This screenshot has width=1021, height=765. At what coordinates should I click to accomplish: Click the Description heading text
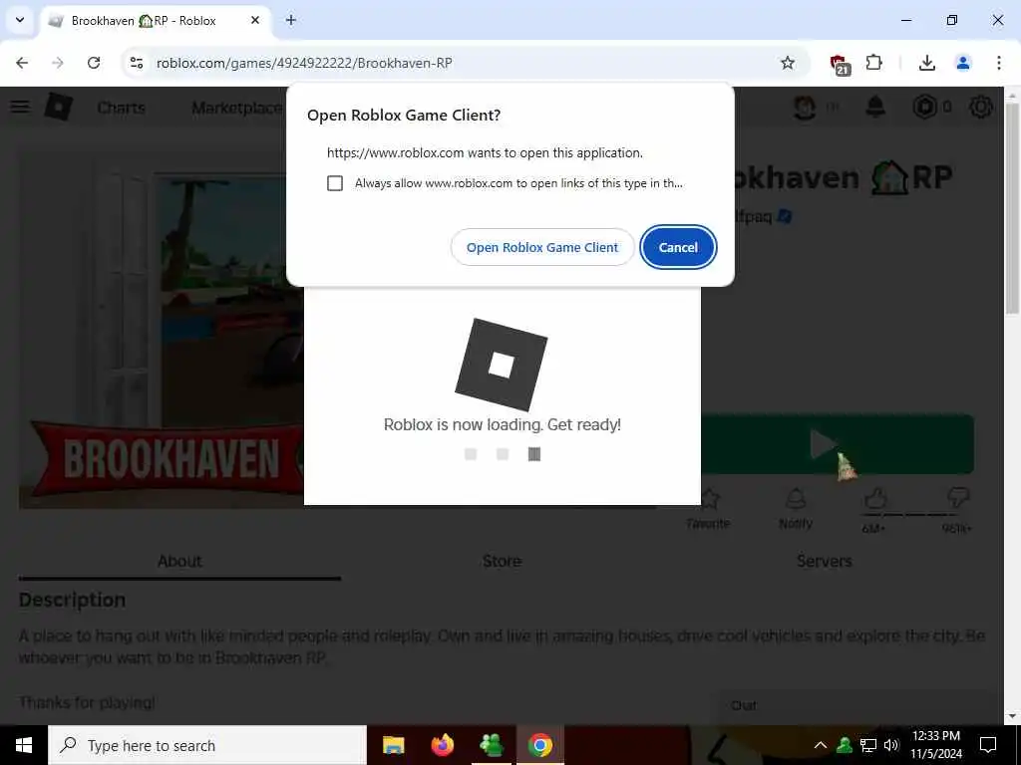(72, 600)
